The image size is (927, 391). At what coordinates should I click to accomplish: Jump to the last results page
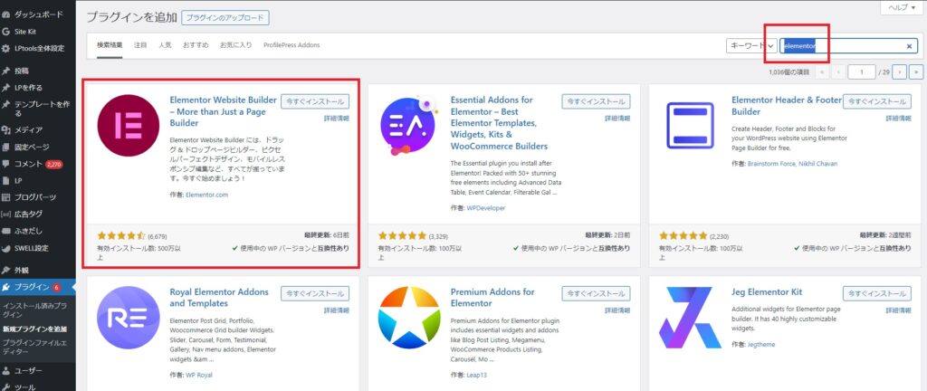916,72
